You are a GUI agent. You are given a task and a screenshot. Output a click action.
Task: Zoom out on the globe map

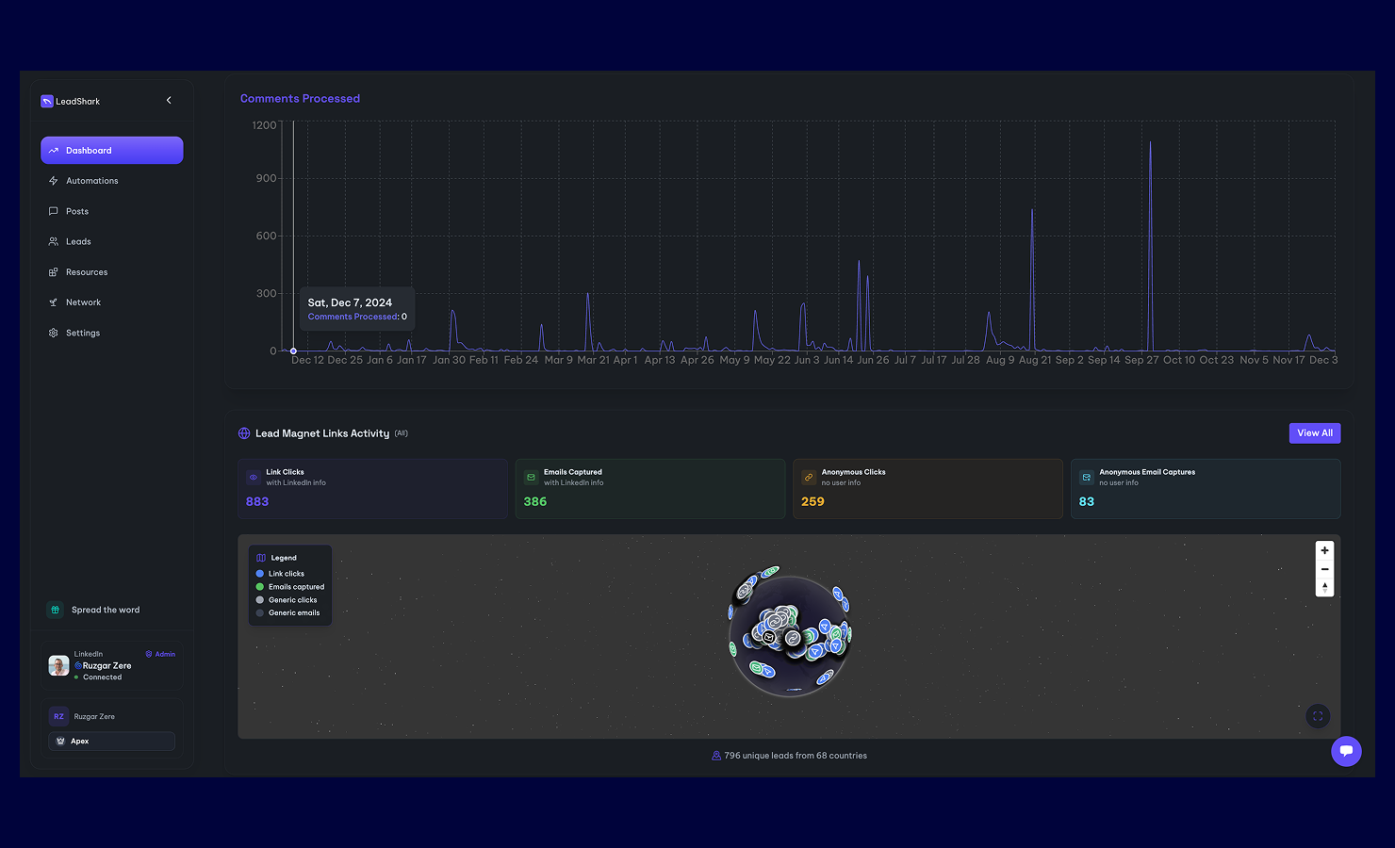[1324, 569]
